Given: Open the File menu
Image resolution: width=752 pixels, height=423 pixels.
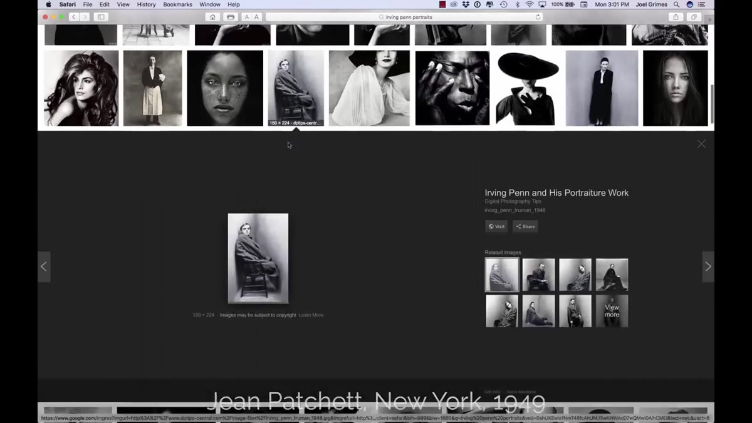Looking at the screenshot, I should coord(88,4).
